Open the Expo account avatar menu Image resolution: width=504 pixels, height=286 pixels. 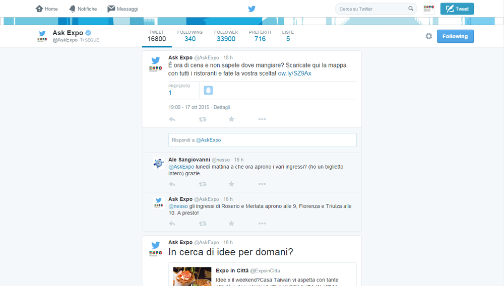(x=429, y=9)
